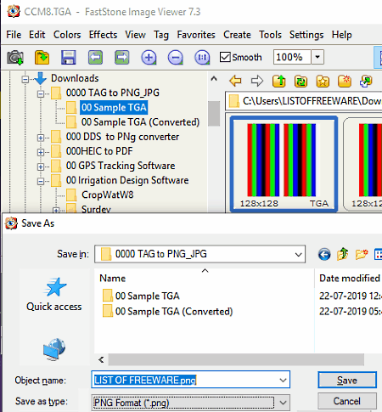Click the Actual Size 1:1 icon
Viewport: 382px width, 412px height.
point(202,58)
